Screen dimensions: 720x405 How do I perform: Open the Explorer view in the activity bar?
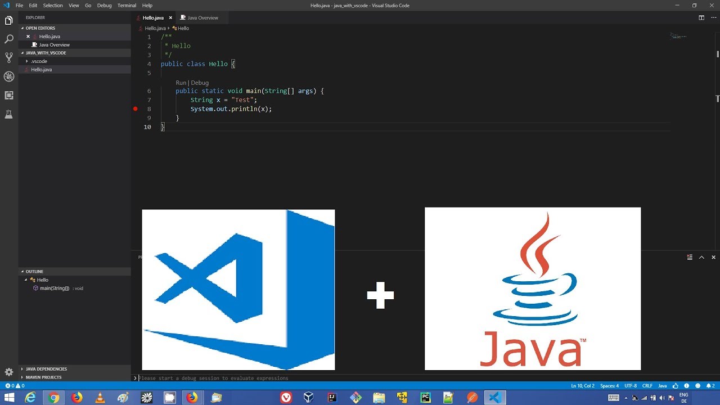pyautogui.click(x=9, y=21)
